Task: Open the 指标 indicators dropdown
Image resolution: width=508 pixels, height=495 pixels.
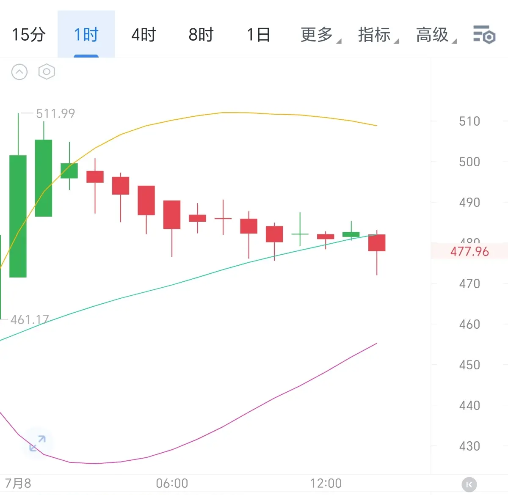Action: pos(378,35)
